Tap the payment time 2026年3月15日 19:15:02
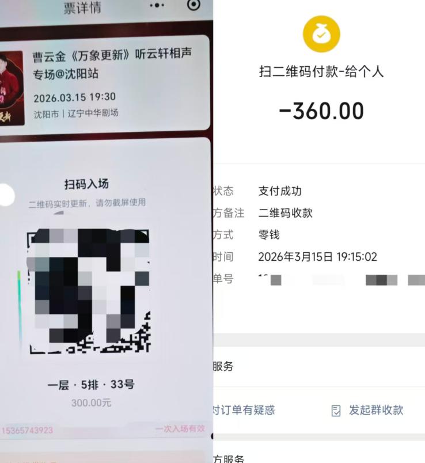This screenshot has width=425, height=463. (317, 257)
